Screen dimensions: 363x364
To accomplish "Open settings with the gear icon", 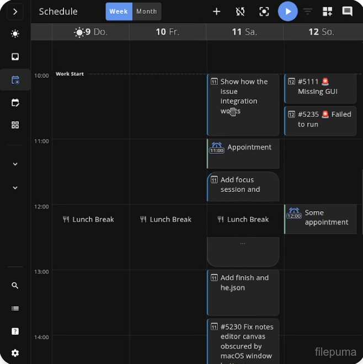I will point(15,353).
